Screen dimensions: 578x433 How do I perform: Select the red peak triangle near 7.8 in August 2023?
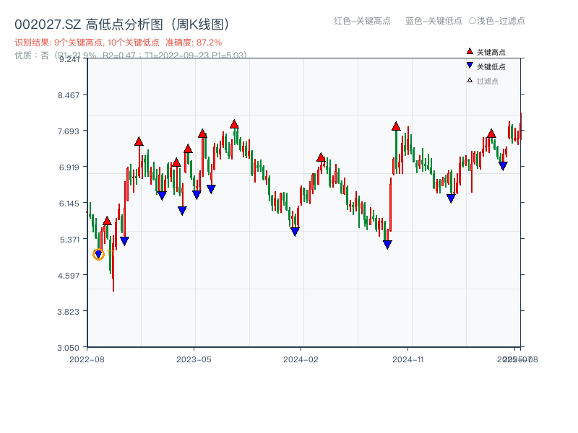(234, 124)
